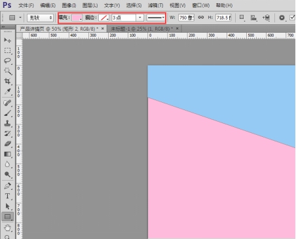Screen dimensions: 296x239
Task: Select the Crop tool
Action: click(8, 81)
